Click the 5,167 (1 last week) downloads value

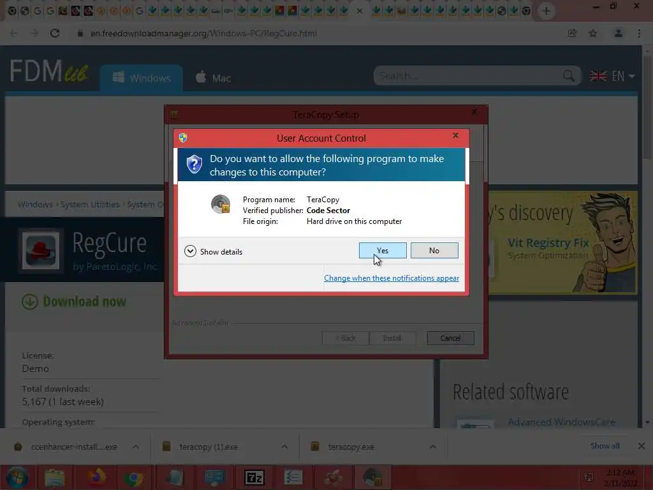pos(63,402)
